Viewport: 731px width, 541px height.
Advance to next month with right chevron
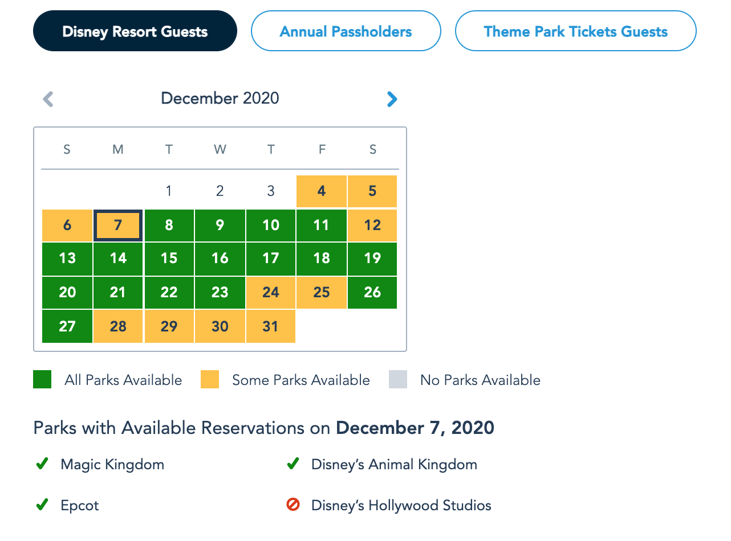tap(392, 99)
